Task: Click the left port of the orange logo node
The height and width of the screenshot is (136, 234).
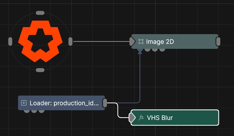Action: tap(10, 42)
